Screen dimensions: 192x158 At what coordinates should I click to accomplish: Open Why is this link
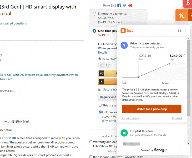(109, 121)
